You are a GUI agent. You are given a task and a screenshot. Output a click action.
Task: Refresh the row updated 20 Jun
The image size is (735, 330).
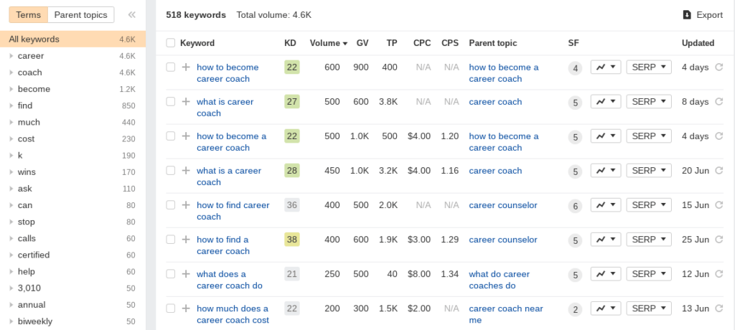click(718, 171)
